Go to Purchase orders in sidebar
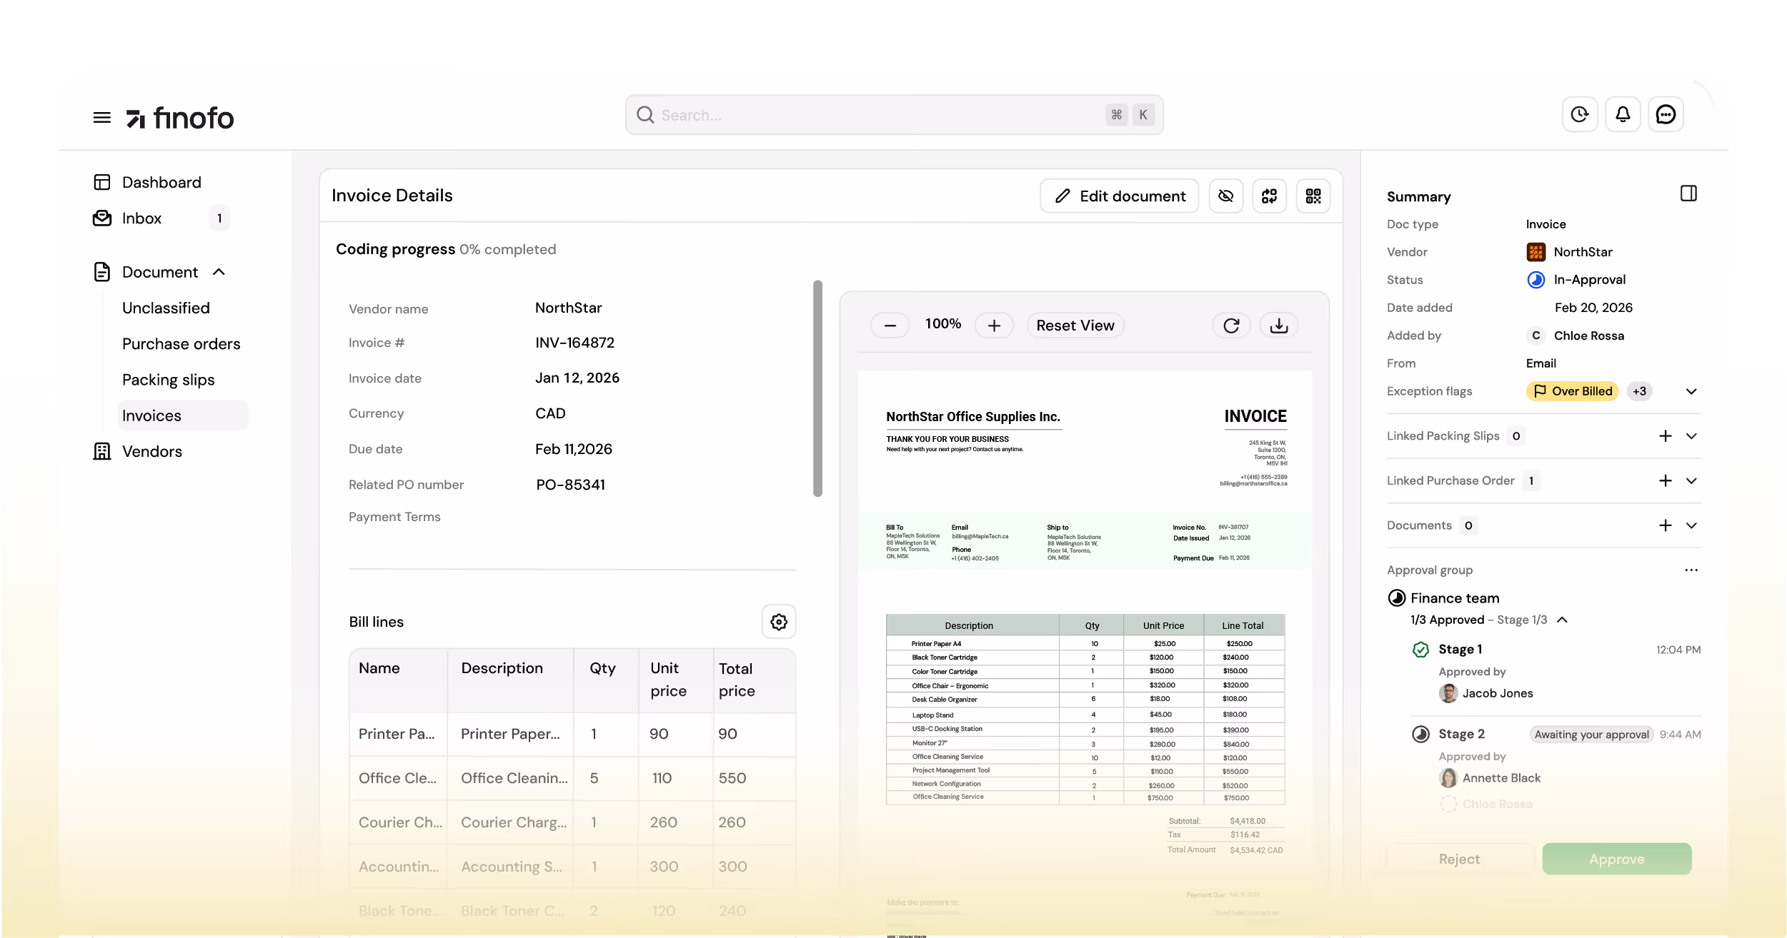1787x938 pixels. click(x=181, y=344)
